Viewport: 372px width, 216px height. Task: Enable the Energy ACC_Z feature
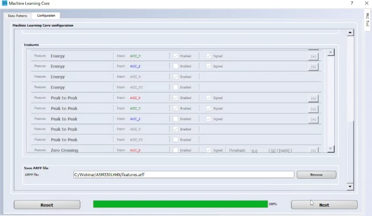(176, 66)
